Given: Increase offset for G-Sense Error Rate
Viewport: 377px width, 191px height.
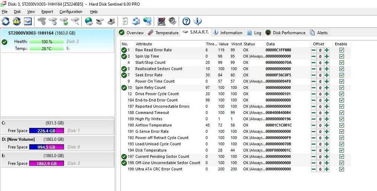Looking at the screenshot, I should pos(327,131).
